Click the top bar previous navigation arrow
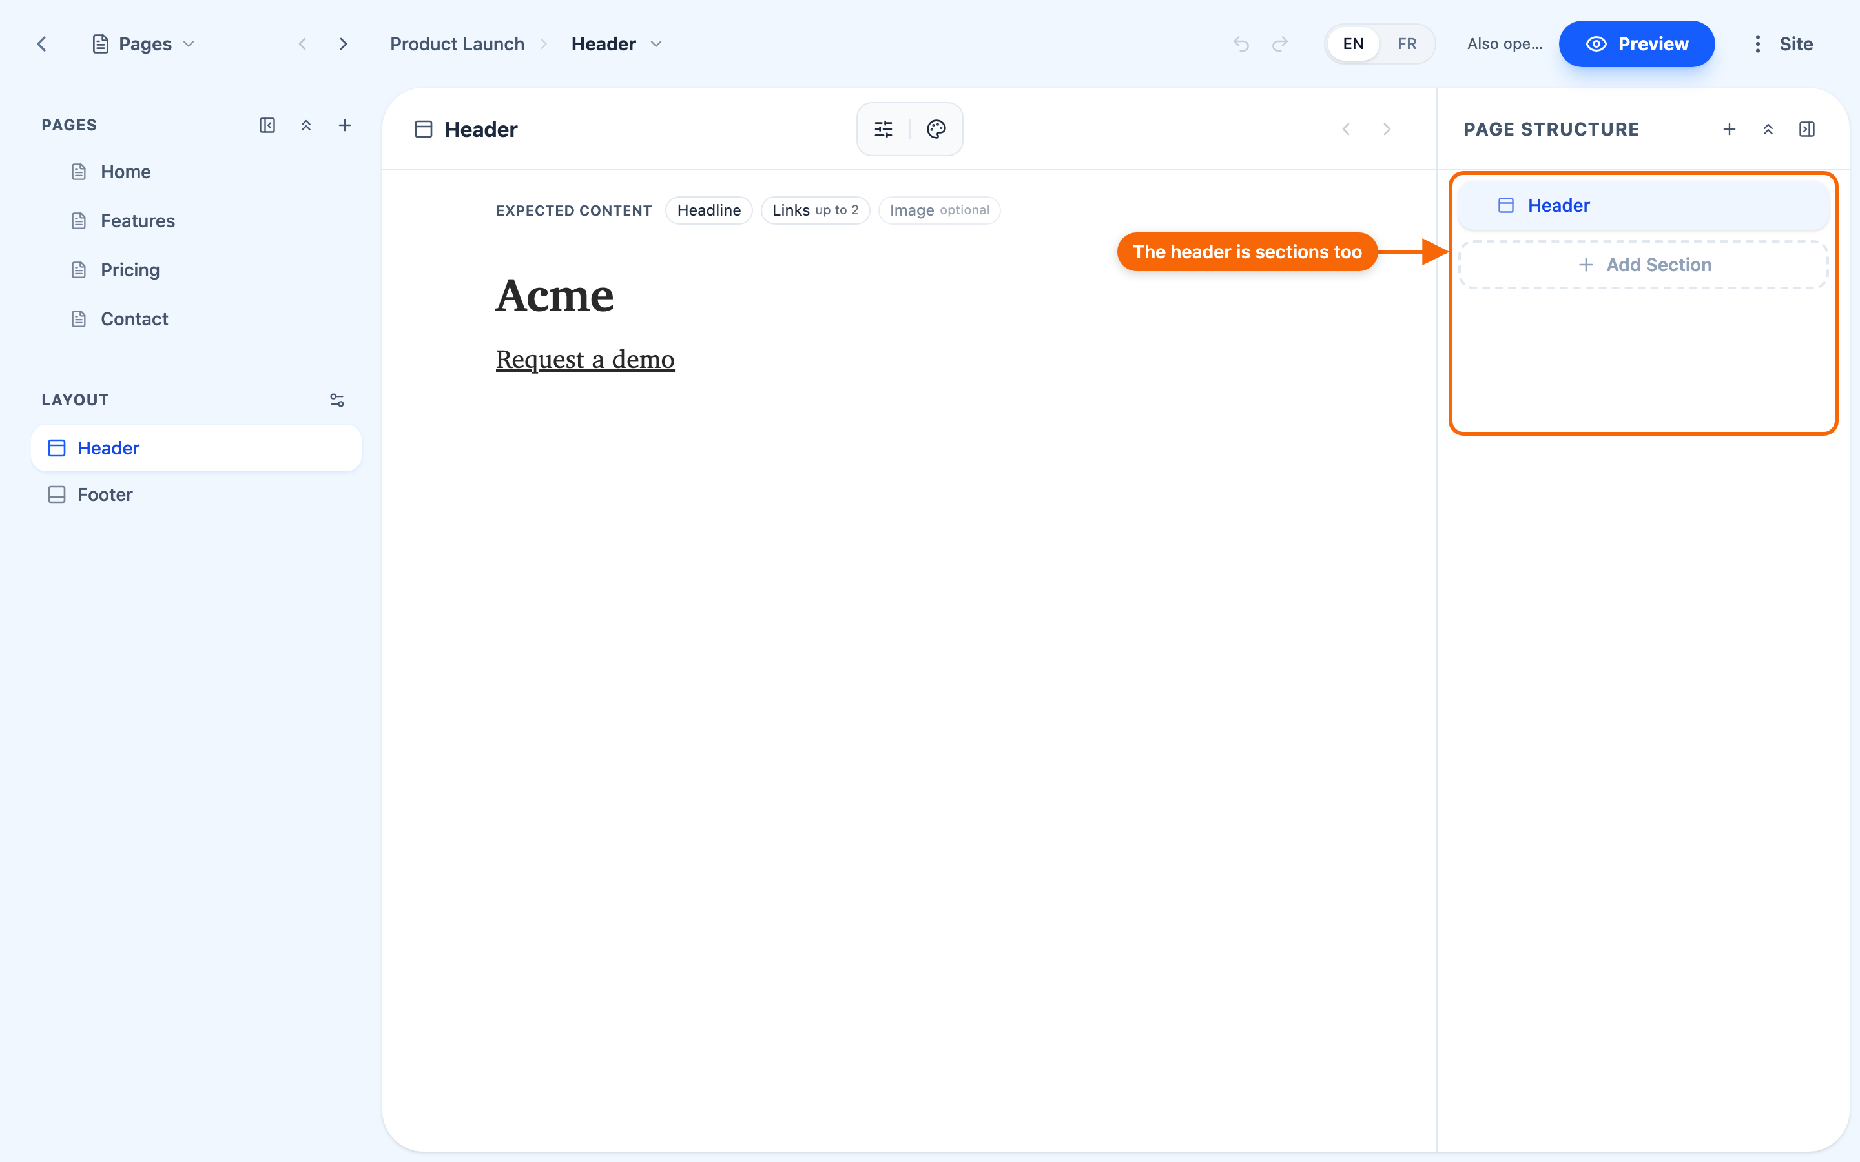This screenshot has width=1860, height=1162. 303,44
